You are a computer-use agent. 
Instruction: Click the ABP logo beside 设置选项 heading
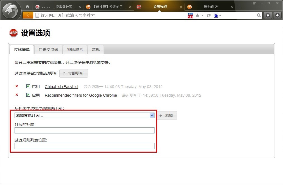(x=13, y=33)
